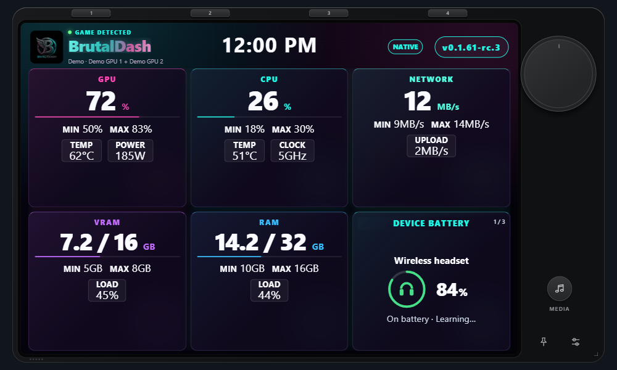Select the CPU TEMP 51°C box
617x370 pixels.
click(244, 150)
